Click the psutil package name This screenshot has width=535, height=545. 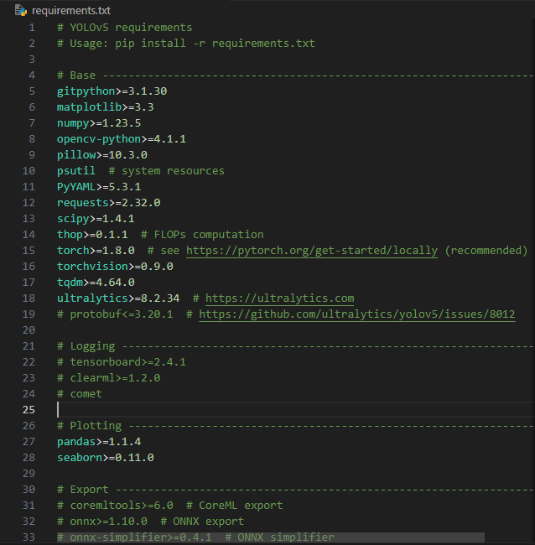(76, 171)
